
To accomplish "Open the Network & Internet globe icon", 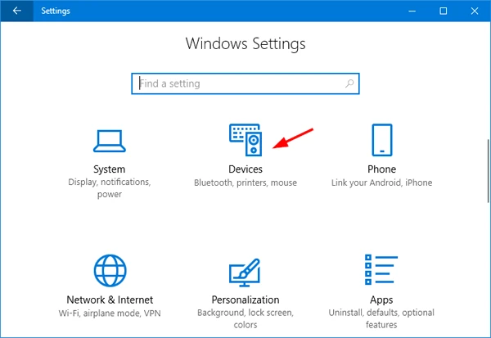I will pos(109,271).
